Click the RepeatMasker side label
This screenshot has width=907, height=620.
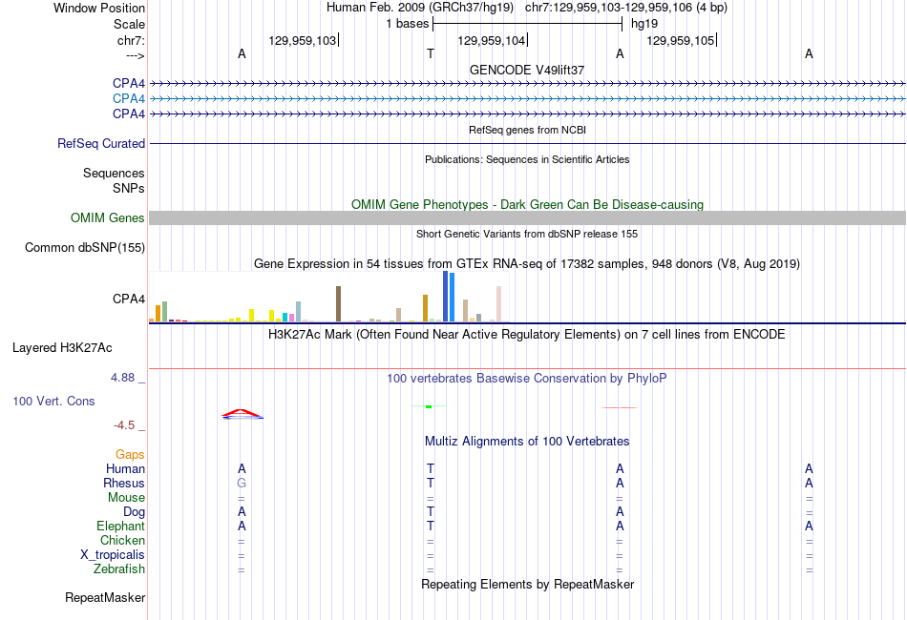tap(105, 597)
